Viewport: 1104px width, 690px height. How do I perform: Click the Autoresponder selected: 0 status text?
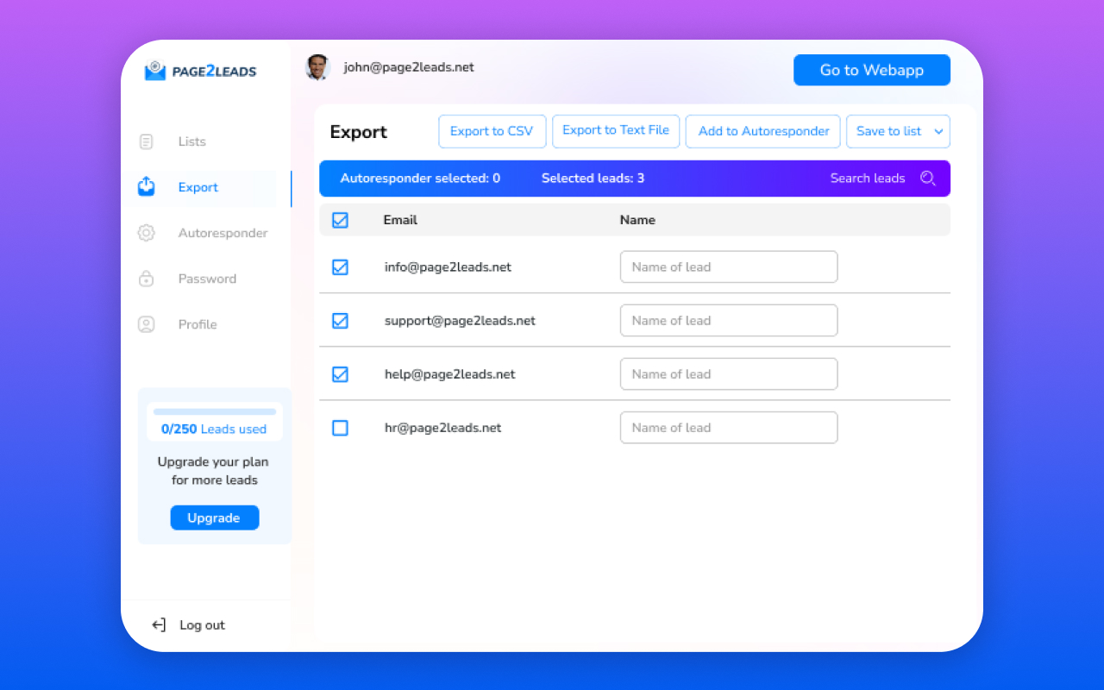[420, 179]
